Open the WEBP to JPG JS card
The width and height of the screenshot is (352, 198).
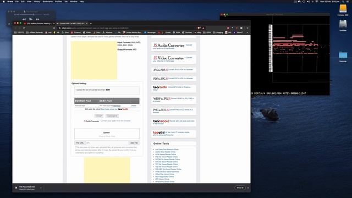173,100
